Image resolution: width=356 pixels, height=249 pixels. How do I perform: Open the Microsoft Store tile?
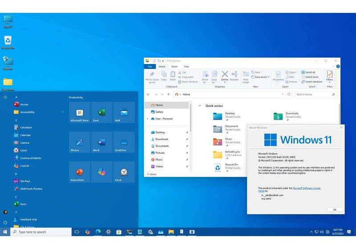click(x=80, y=112)
